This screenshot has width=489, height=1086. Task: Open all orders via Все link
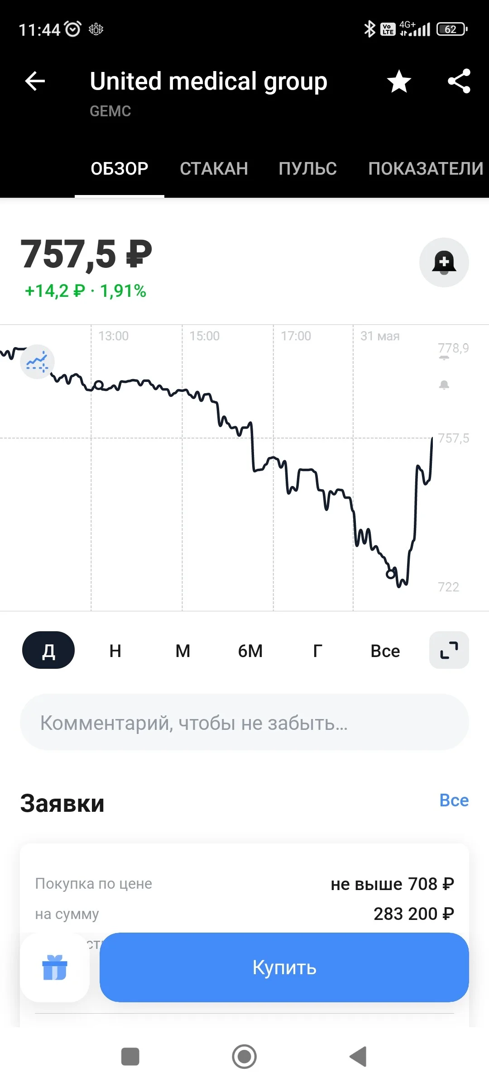tap(454, 800)
